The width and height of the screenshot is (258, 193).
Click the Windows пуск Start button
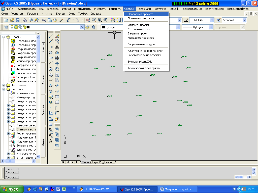pos(12,189)
